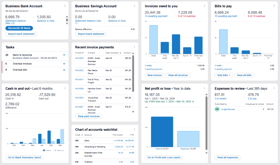Open 2 drafts link under invoices
Viewport: 280px width, 165px height.
(x=148, y=66)
